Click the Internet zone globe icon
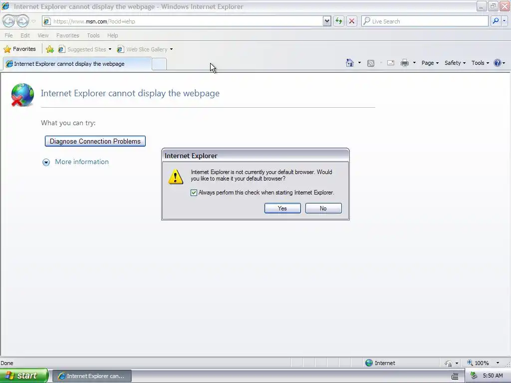The height and width of the screenshot is (383, 511). [369, 363]
